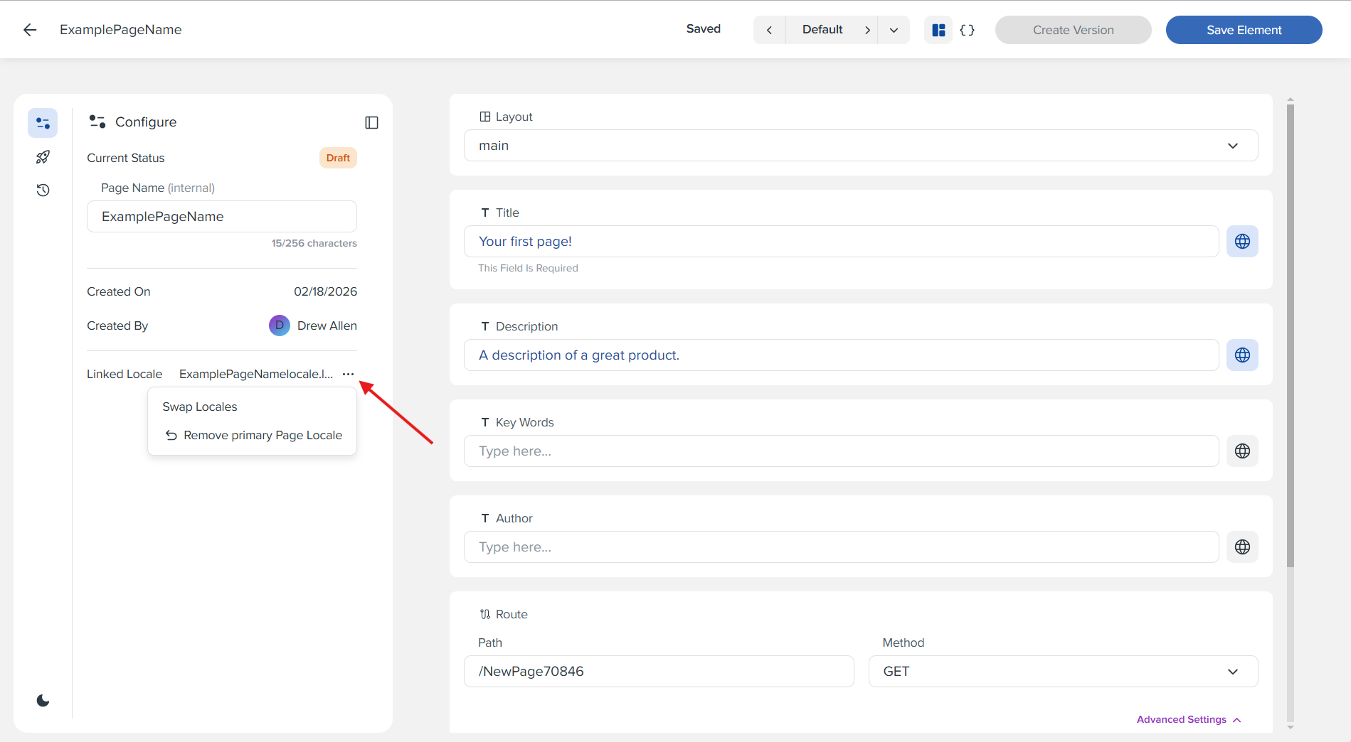Open the Configure panel in the sidebar
The width and height of the screenshot is (1351, 742).
click(43, 122)
